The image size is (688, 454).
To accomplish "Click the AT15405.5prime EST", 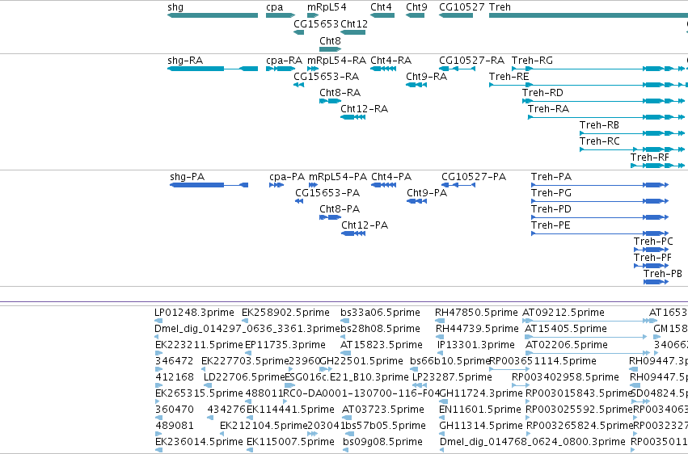I will pyautogui.click(x=586, y=337).
